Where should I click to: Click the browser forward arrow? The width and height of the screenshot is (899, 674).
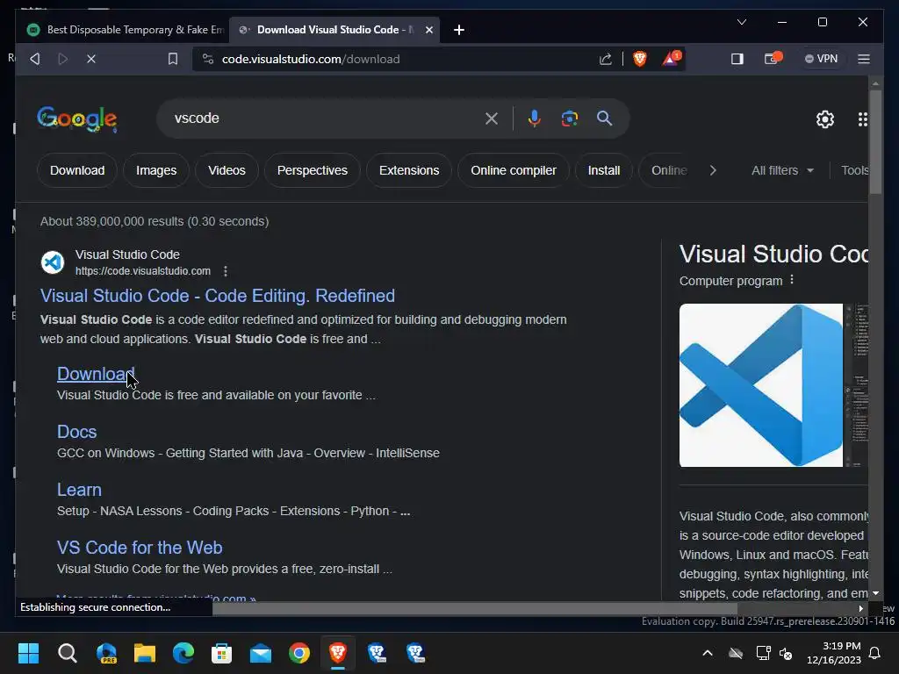click(63, 59)
